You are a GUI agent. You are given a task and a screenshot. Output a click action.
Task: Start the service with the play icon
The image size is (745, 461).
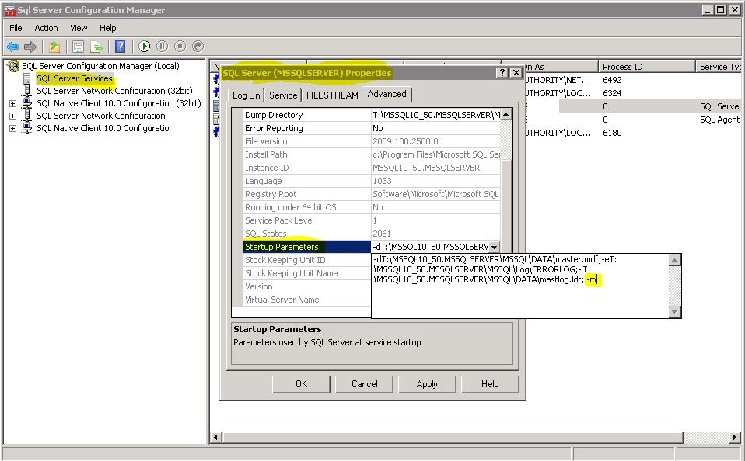(145, 47)
